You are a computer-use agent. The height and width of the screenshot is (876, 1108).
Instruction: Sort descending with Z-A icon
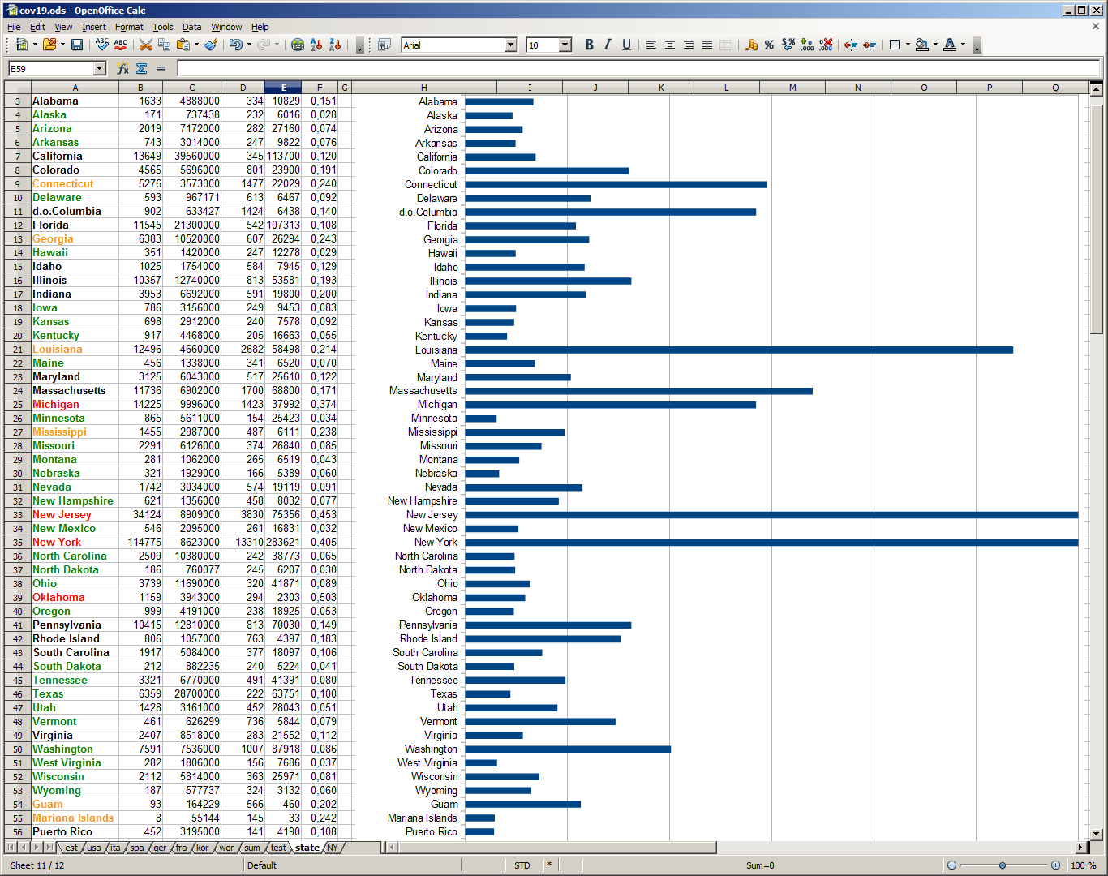pos(335,45)
